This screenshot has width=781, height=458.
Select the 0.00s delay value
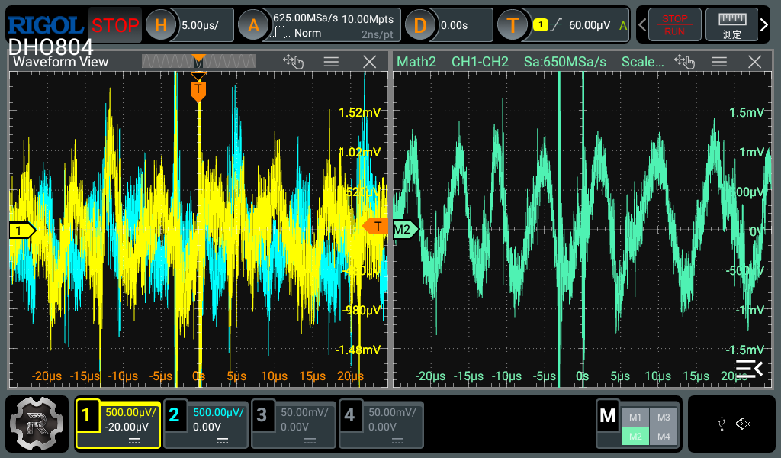[x=454, y=25]
